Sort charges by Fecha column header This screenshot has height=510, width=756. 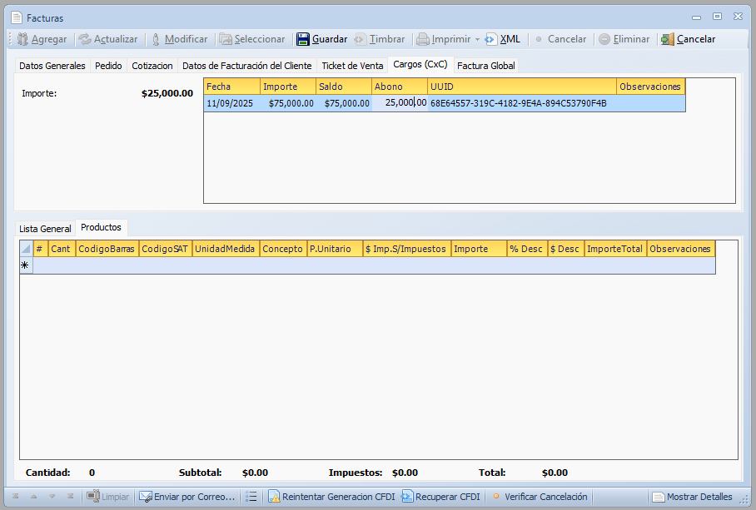(231, 87)
